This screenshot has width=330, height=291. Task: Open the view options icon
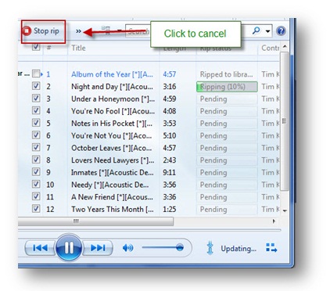[x=106, y=31]
